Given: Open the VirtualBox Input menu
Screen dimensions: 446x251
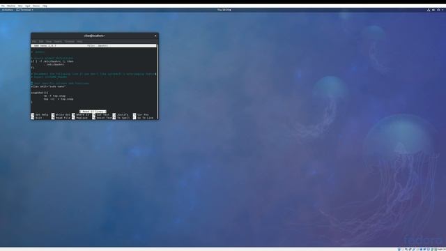Looking at the screenshot, I should click(28, 6).
